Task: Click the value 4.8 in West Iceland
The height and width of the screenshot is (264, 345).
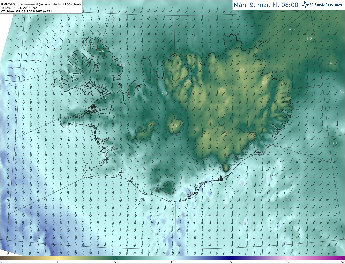Action: pos(105,98)
